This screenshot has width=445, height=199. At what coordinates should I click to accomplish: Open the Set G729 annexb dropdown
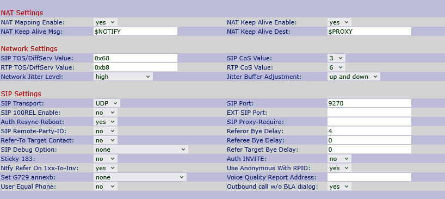point(140,177)
